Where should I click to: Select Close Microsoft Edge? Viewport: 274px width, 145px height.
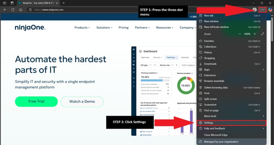pyautogui.click(x=231, y=135)
